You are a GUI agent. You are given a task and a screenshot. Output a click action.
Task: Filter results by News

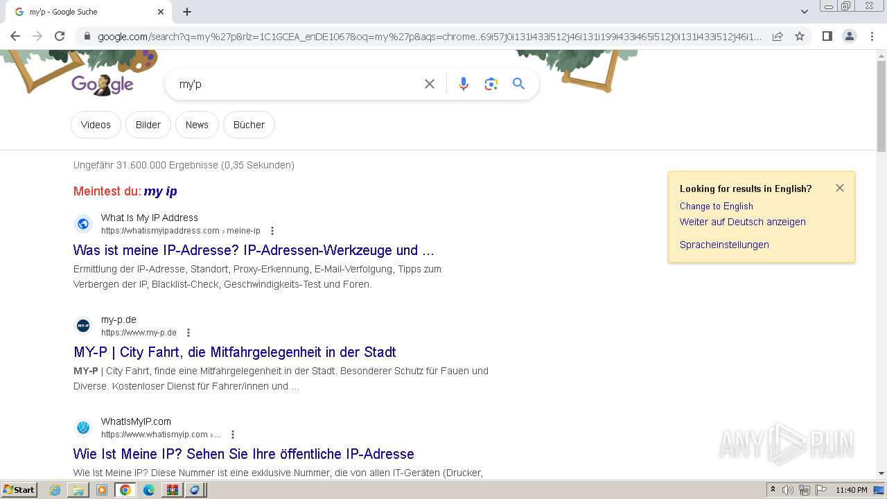tap(197, 125)
